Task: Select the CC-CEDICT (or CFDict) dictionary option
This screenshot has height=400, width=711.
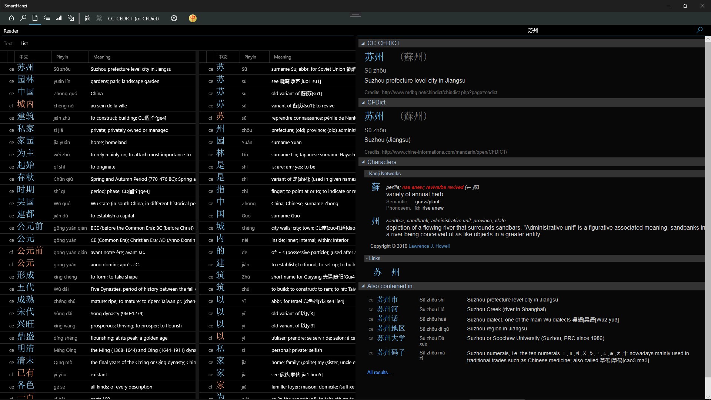Action: [x=133, y=18]
